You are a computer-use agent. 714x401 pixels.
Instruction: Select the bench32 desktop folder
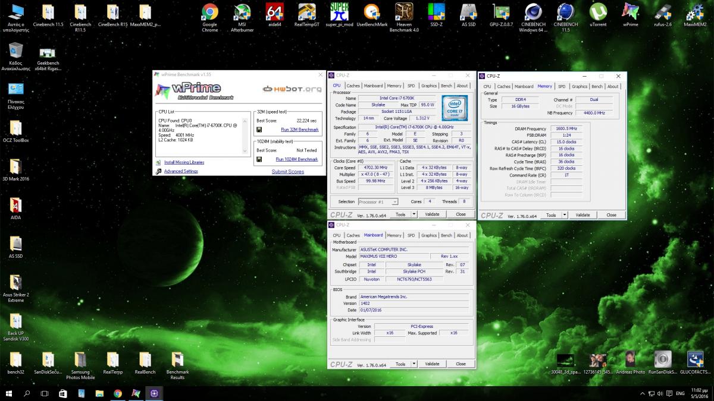pyautogui.click(x=15, y=363)
